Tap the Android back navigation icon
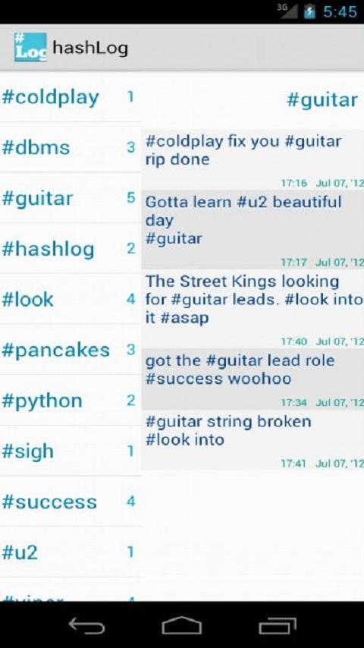 [86, 626]
